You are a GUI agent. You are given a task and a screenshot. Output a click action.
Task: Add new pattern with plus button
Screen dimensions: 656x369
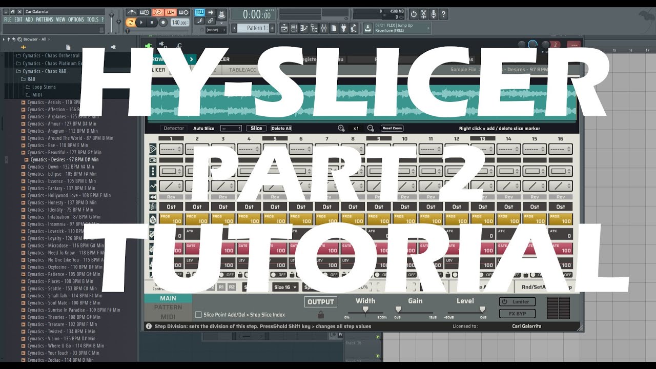[272, 28]
